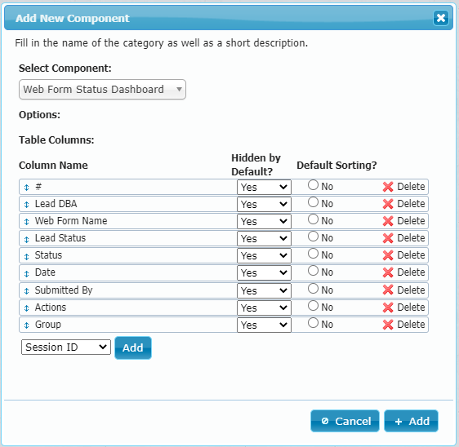Image resolution: width=459 pixels, height=447 pixels.
Task: Select default sorting radio for Lead DBA
Action: [313, 202]
